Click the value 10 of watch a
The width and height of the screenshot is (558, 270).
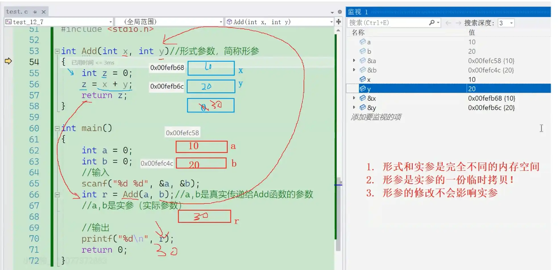[472, 42]
